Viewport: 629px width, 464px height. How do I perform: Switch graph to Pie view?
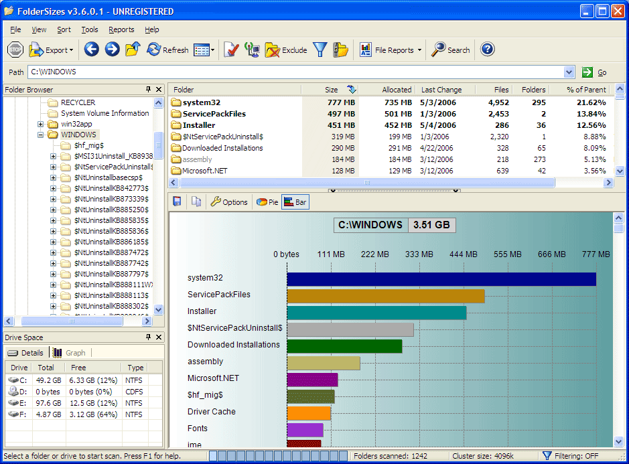[267, 202]
